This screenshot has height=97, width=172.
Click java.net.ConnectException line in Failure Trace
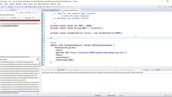click(17, 62)
